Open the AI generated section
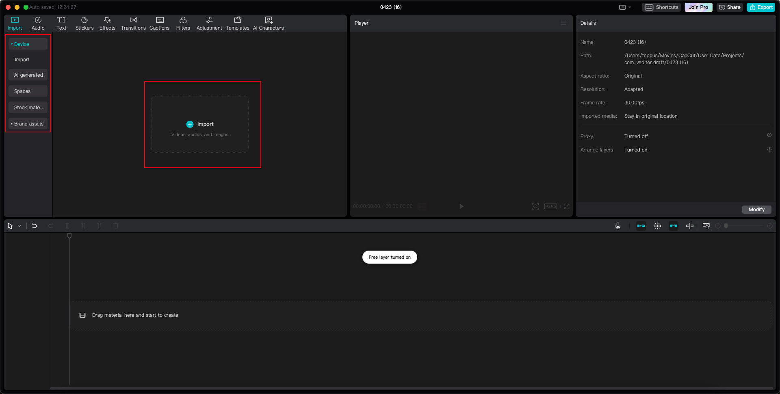Image resolution: width=780 pixels, height=394 pixels. click(28, 75)
